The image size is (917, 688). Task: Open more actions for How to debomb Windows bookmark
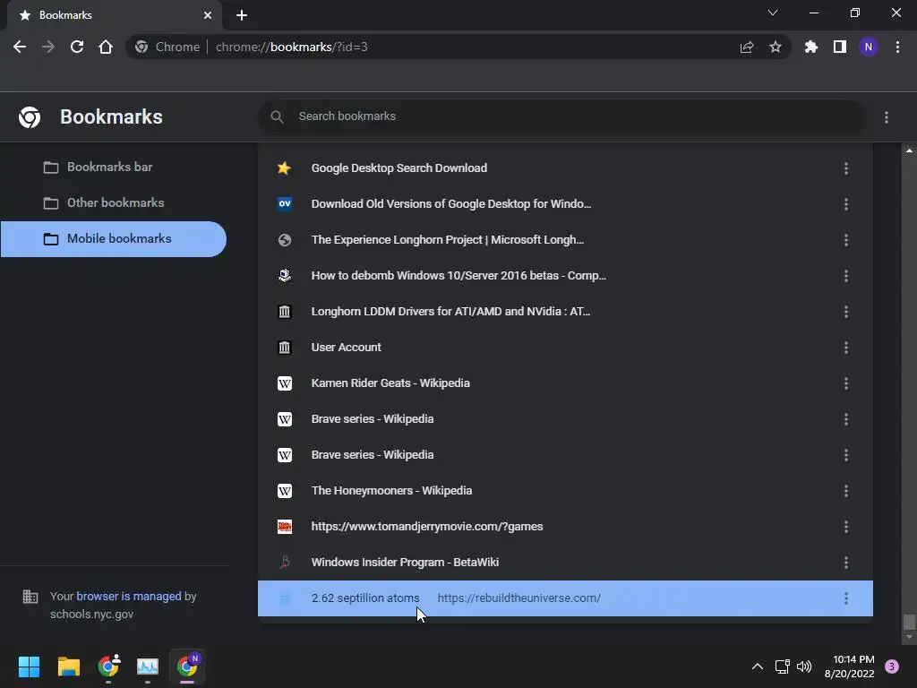pyautogui.click(x=845, y=276)
